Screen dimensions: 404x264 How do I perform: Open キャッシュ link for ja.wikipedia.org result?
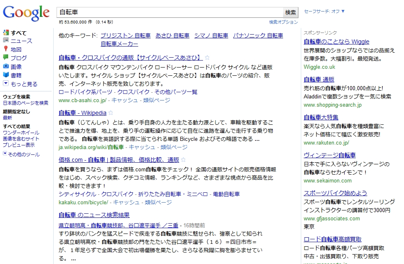(142, 147)
